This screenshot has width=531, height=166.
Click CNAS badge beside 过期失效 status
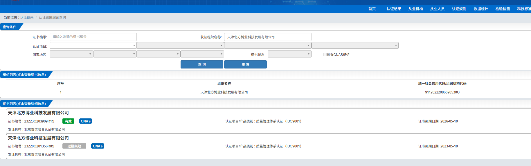coord(98,146)
